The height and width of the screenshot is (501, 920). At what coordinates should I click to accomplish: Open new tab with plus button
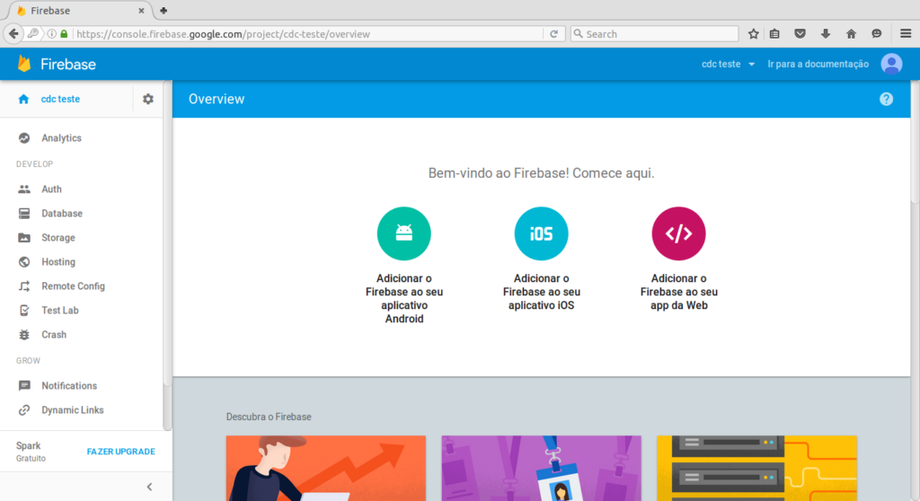tap(164, 11)
